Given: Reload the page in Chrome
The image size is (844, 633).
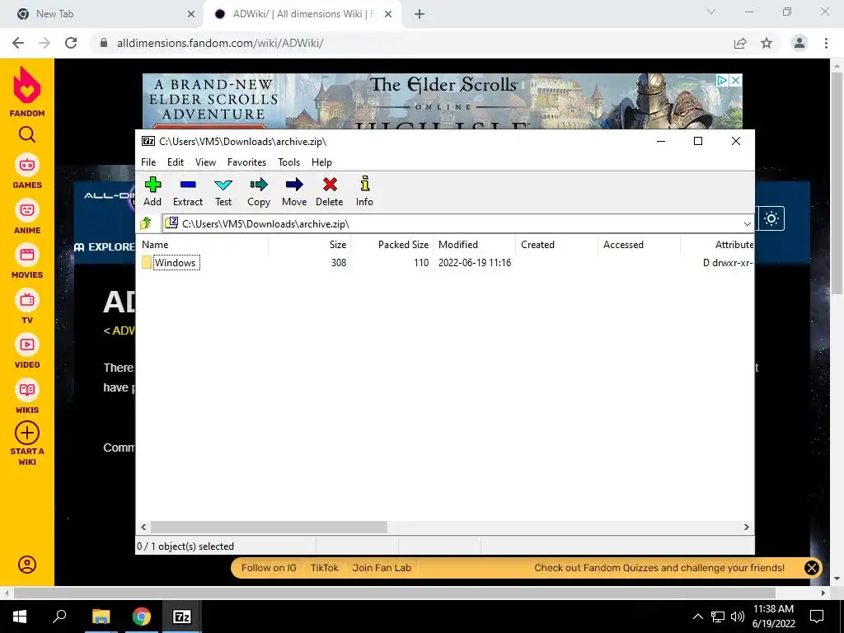Looking at the screenshot, I should pos(71,43).
